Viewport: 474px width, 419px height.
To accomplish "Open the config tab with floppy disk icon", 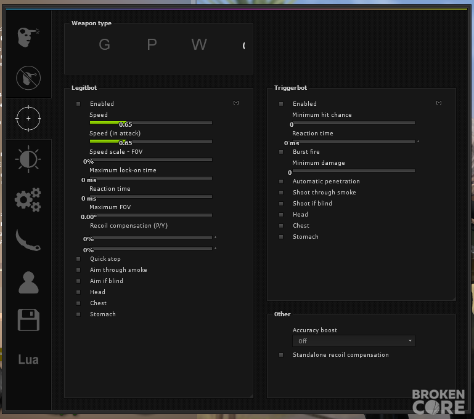I will (x=28, y=320).
